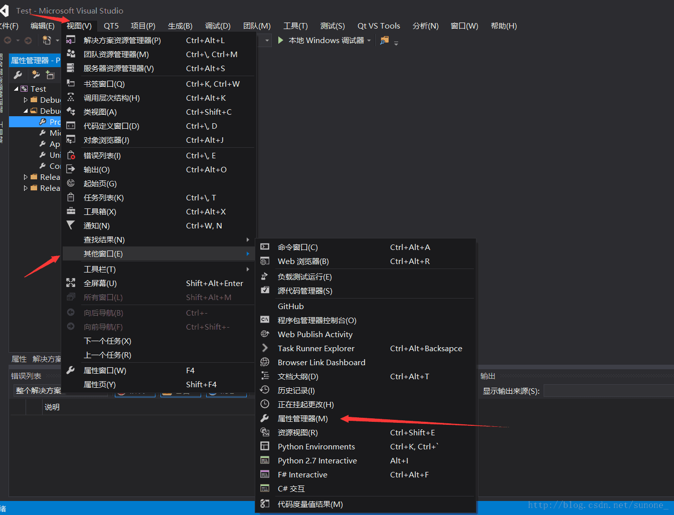The width and height of the screenshot is (674, 515).
Task: Click the Document Outline (文档大纲) icon
Action: pos(265,376)
